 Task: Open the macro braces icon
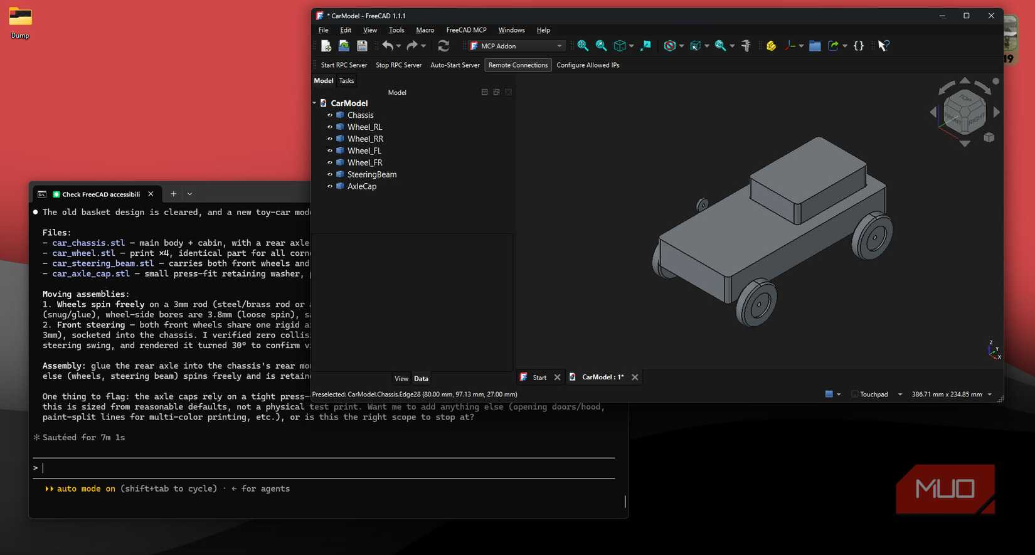(859, 46)
